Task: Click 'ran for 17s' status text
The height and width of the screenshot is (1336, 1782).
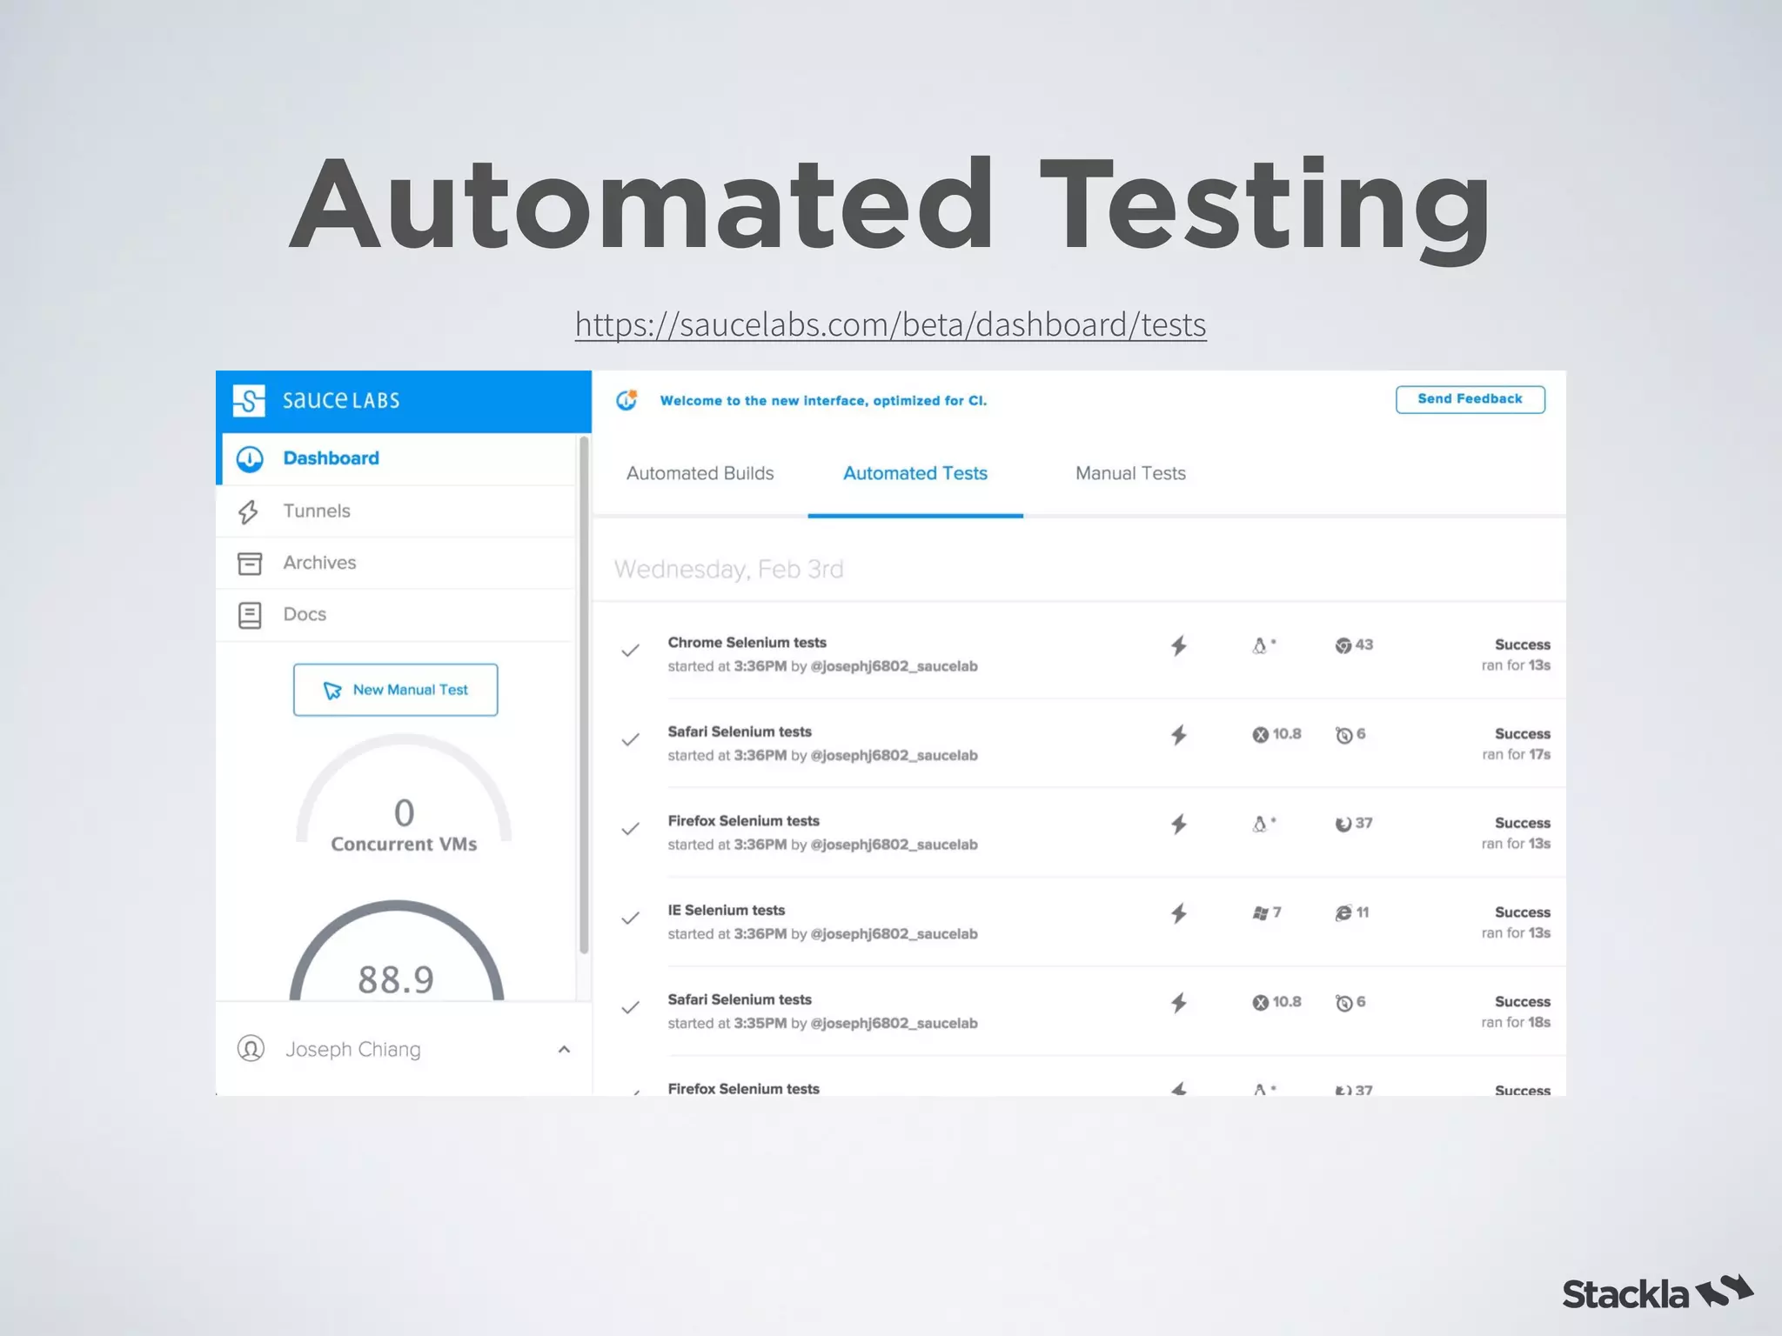Action: pos(1516,755)
